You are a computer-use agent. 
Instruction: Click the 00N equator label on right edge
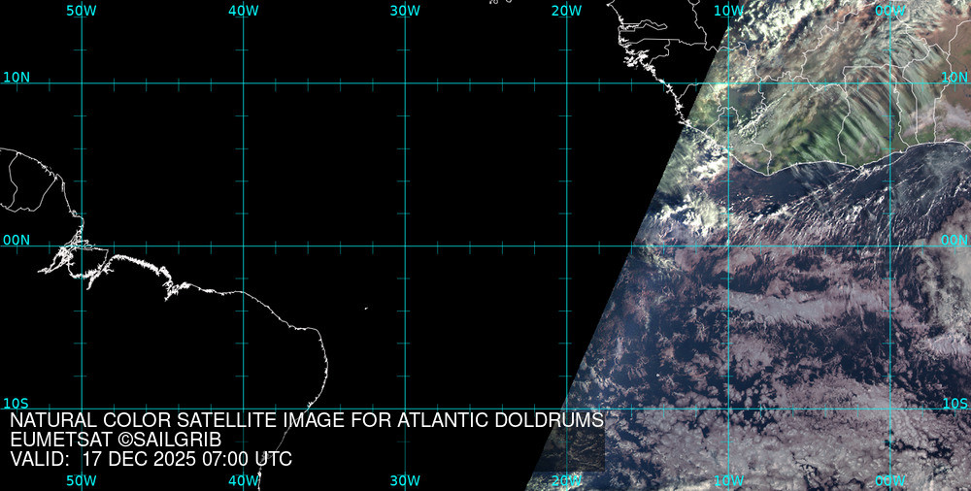click(954, 240)
